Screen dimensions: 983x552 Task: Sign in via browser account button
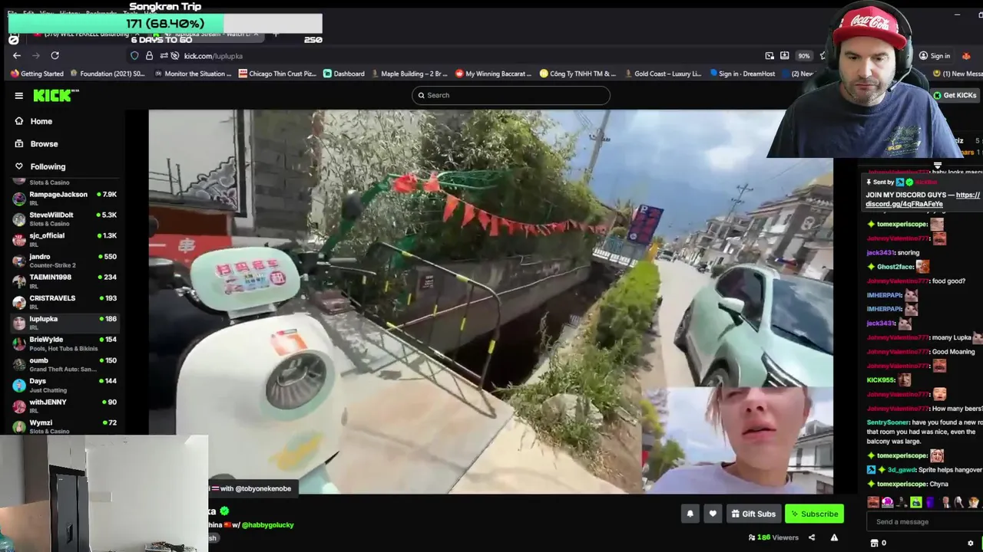coord(935,56)
